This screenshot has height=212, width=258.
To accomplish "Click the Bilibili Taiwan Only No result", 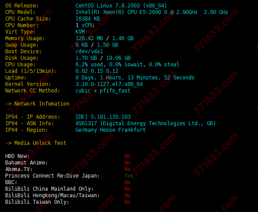I will (x=127, y=202).
